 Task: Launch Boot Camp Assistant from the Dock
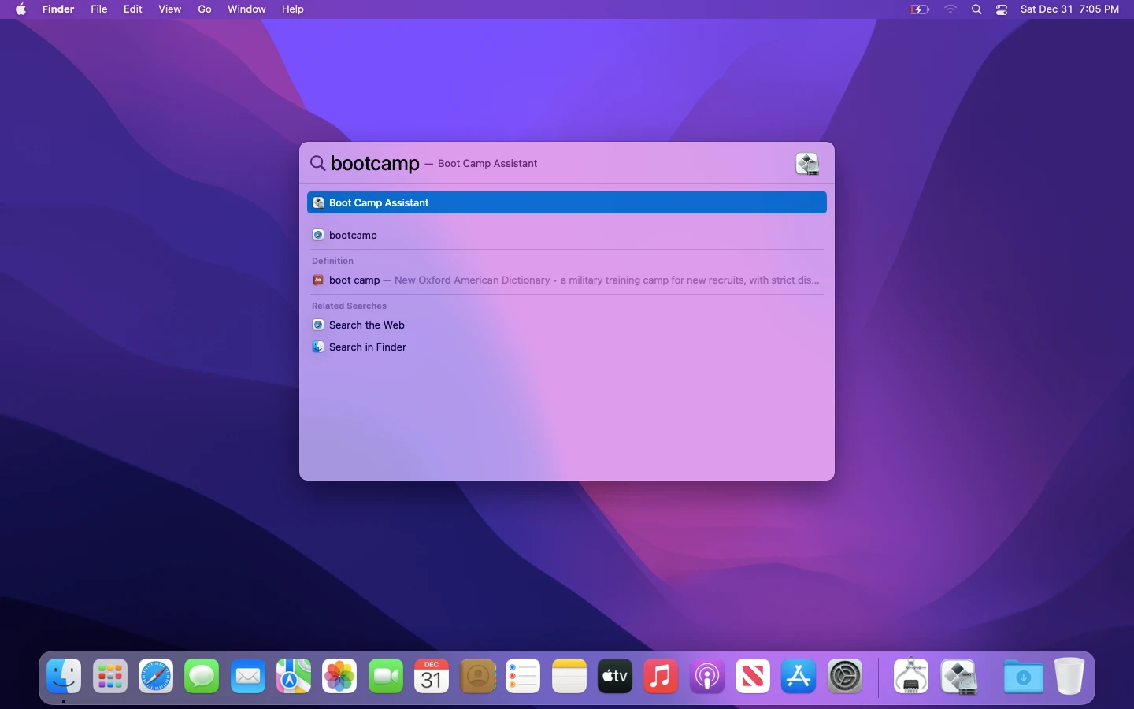[x=960, y=676]
